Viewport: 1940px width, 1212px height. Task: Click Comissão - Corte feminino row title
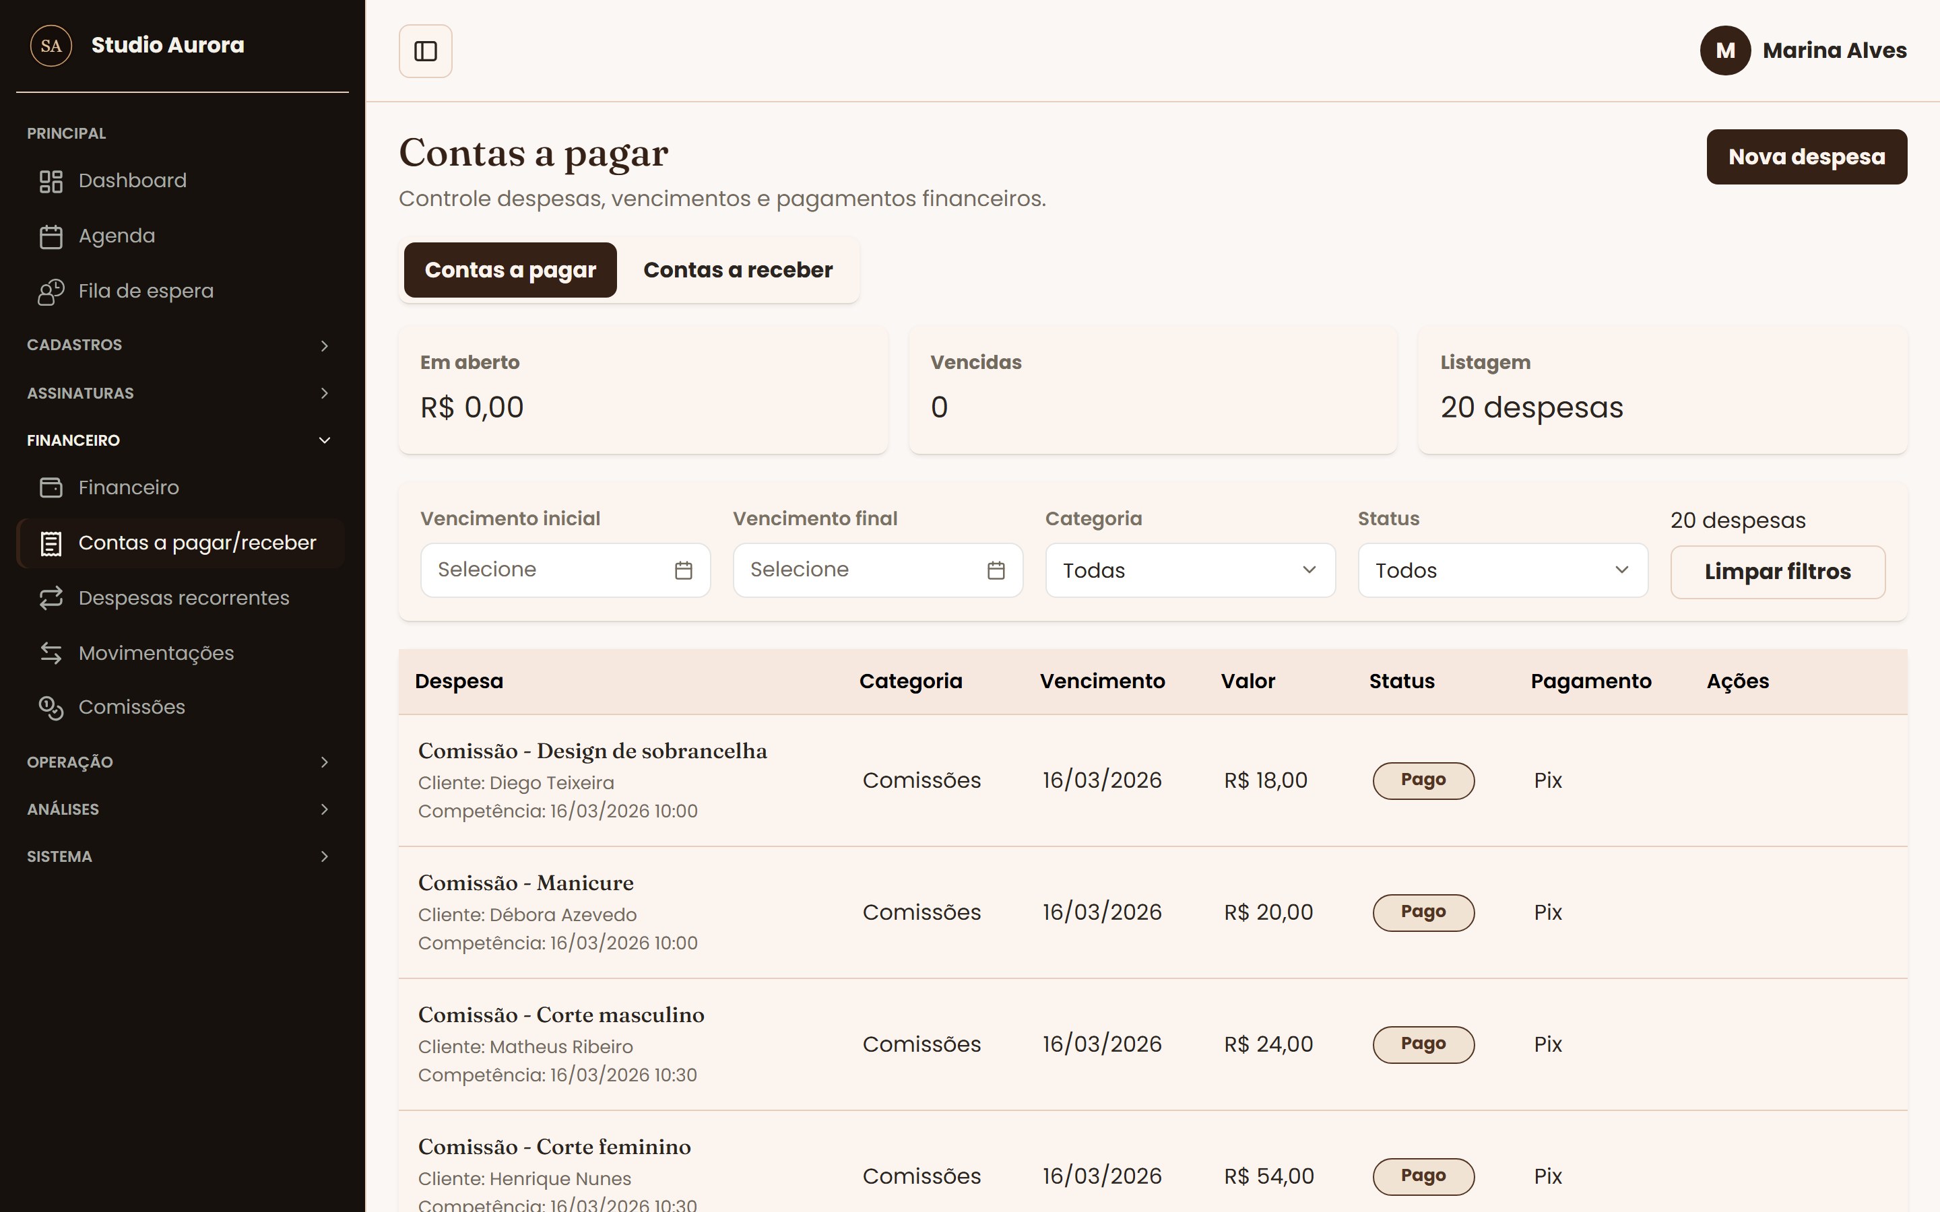coord(555,1147)
